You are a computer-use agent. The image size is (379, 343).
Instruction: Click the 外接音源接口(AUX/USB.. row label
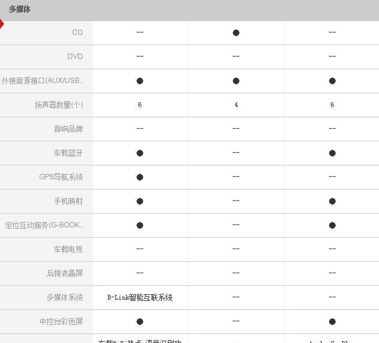[x=42, y=81]
